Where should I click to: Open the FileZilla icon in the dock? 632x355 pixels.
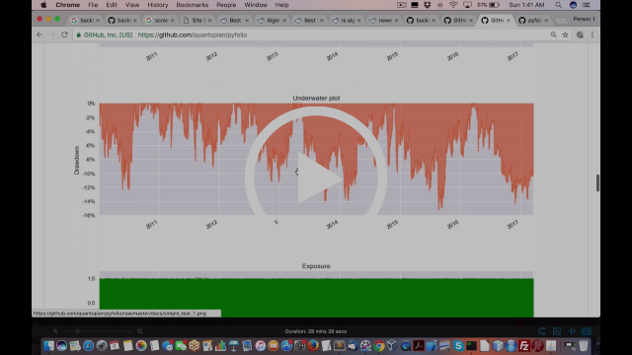point(524,345)
